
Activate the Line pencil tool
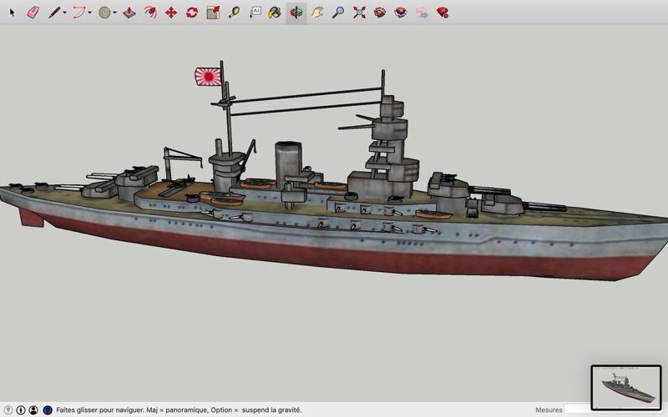[x=53, y=13]
